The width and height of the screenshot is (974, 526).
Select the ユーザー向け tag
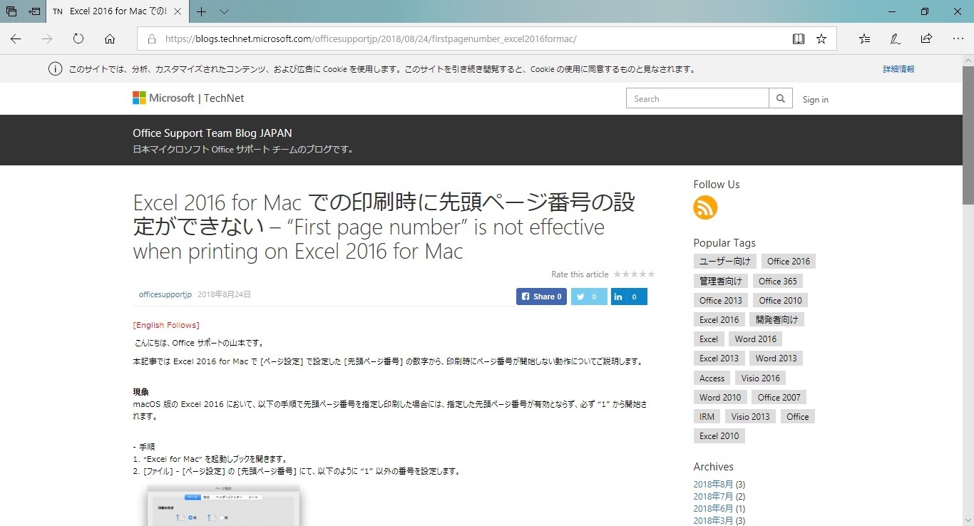pos(724,262)
